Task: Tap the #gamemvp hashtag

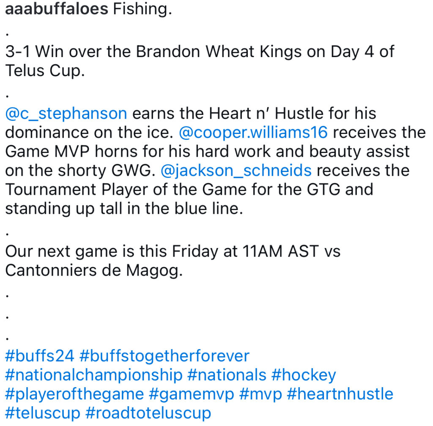Action: (192, 394)
